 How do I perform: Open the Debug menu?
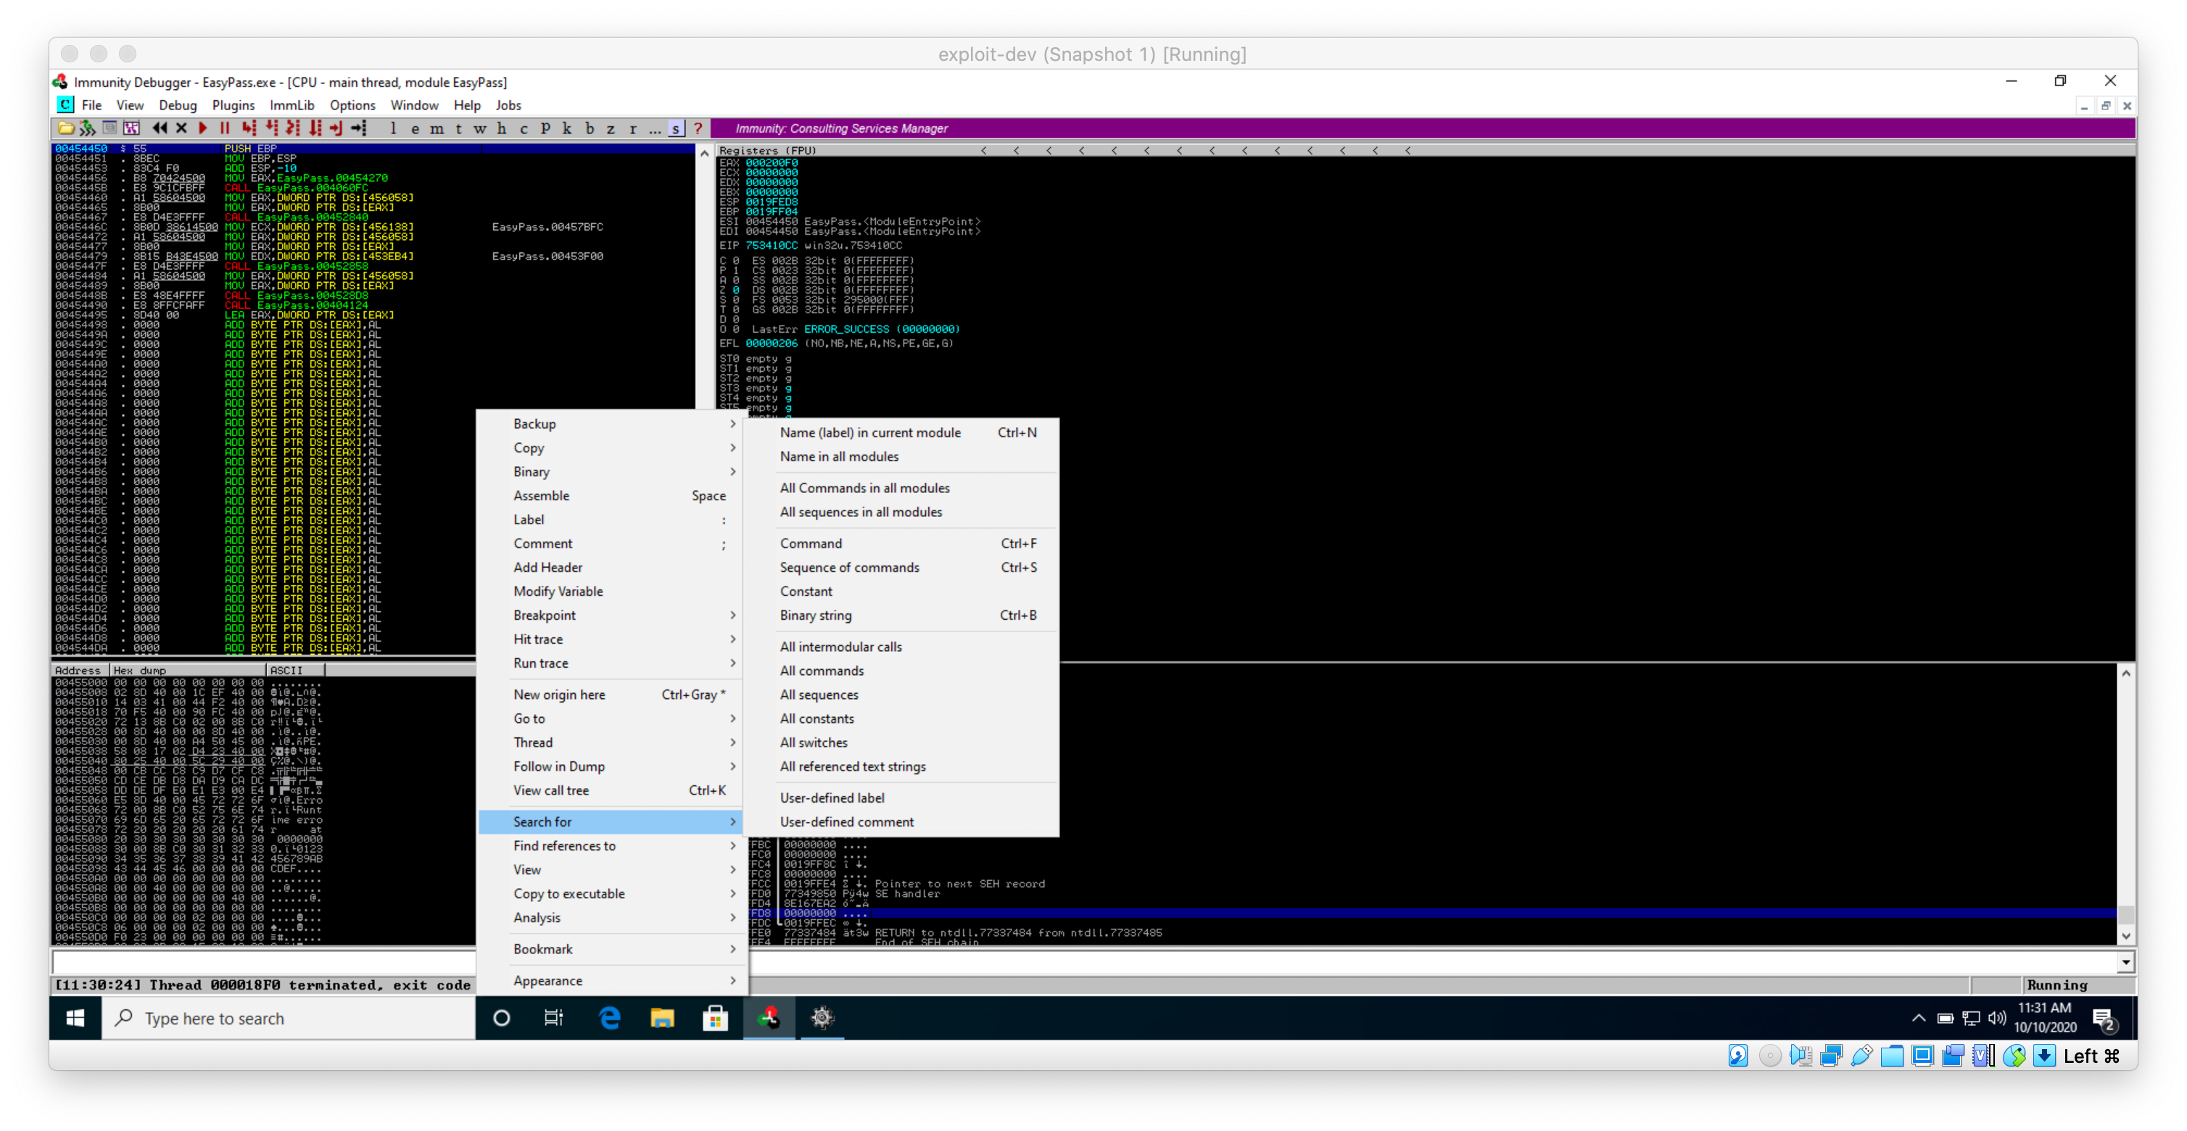click(178, 105)
